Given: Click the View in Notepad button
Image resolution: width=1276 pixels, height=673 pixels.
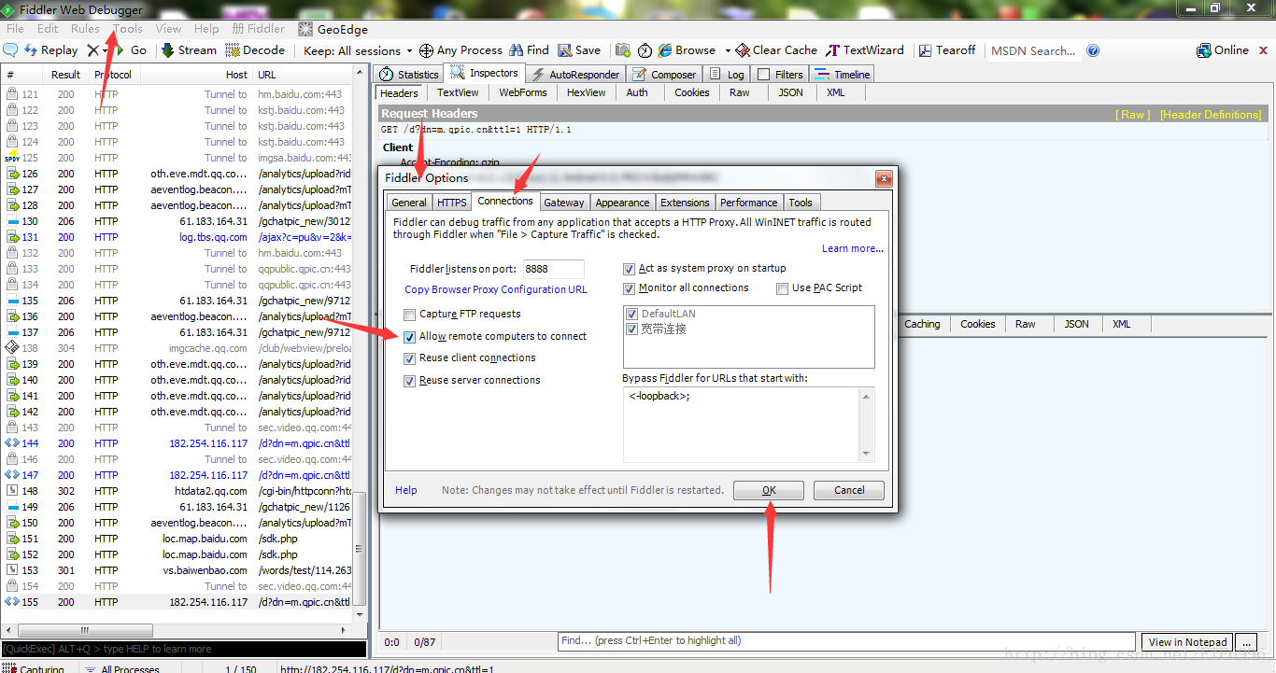Looking at the screenshot, I should click(x=1187, y=642).
